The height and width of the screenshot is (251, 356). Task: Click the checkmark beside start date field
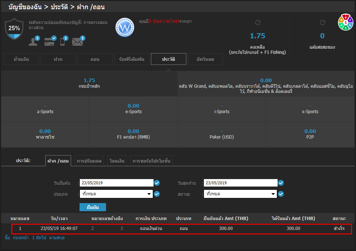click(157, 183)
